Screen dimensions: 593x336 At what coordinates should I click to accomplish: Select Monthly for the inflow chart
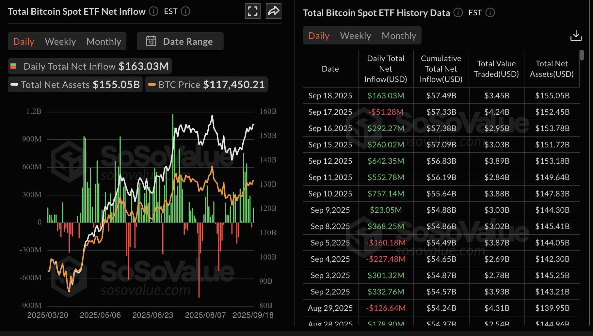coord(104,41)
